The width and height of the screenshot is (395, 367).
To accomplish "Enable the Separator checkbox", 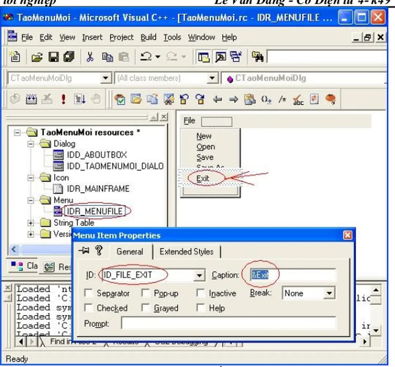I will pyautogui.click(x=89, y=293).
